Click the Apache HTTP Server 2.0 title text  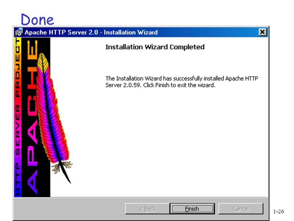pos(91,32)
